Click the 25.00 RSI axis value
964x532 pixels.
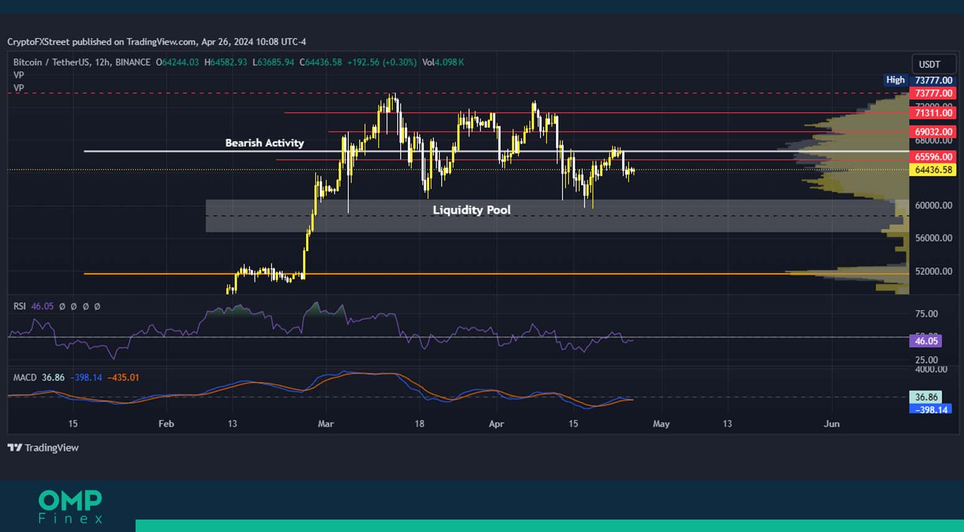[926, 360]
